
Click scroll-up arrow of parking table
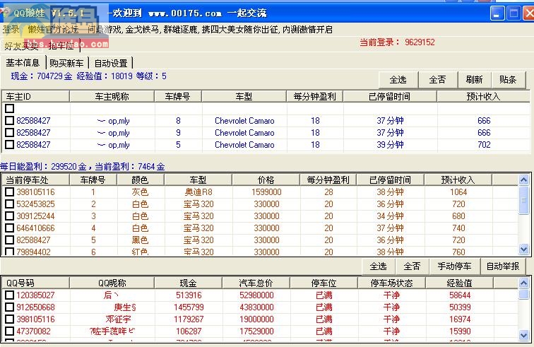click(x=524, y=180)
